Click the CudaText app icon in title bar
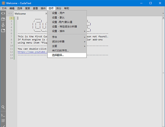 coord(3,3)
